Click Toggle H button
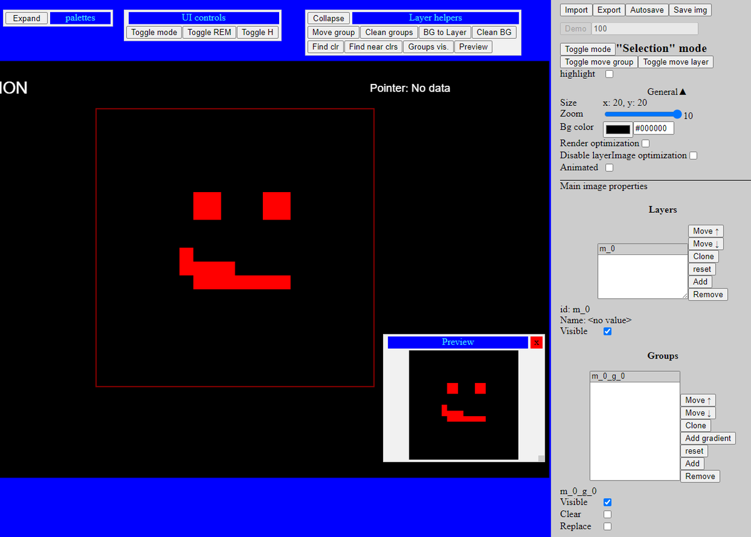This screenshot has width=751, height=537. click(257, 33)
